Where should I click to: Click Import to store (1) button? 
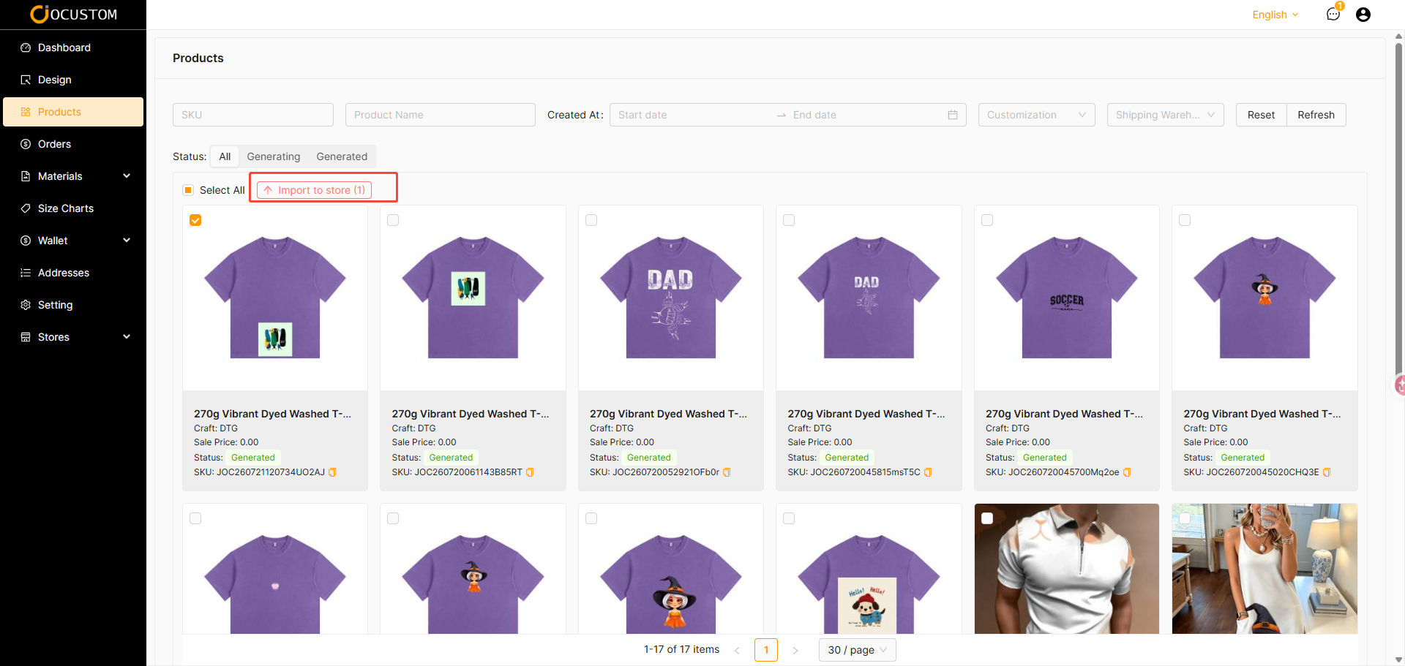point(315,190)
